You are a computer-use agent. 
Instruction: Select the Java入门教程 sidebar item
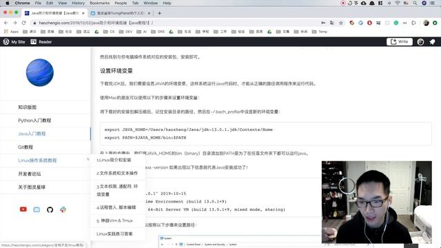[x=45, y=134]
